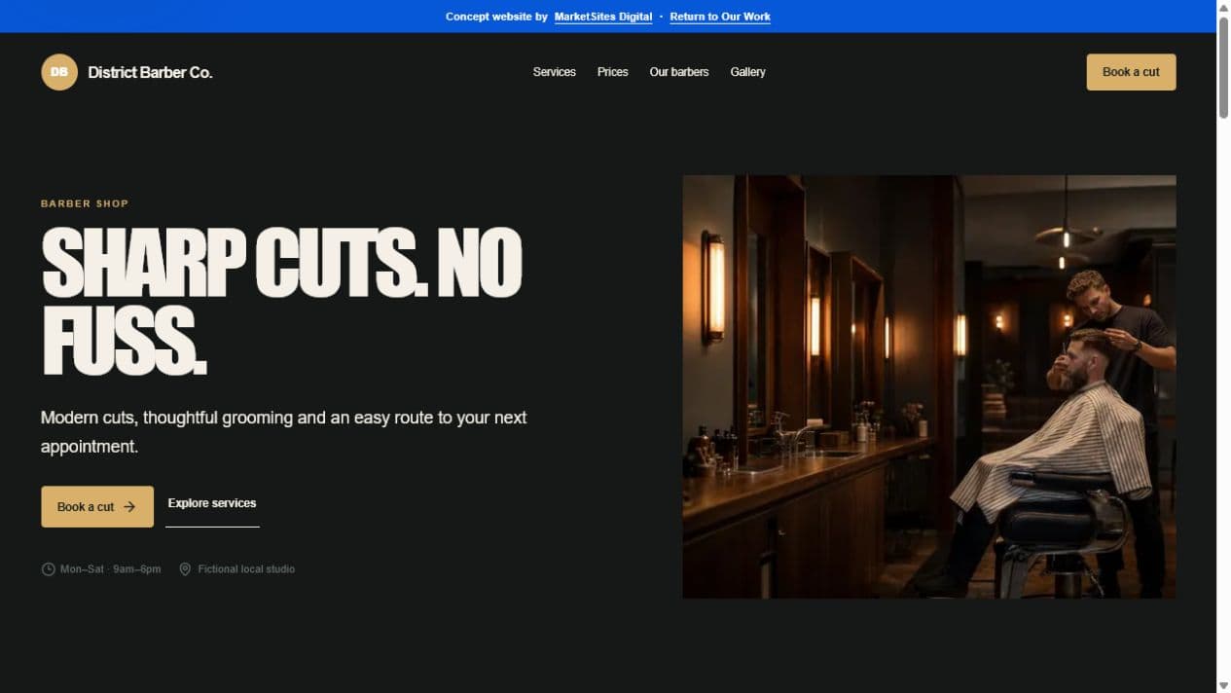1231x693 pixels.
Task: Click the DB logo circle icon
Action: [x=59, y=72]
